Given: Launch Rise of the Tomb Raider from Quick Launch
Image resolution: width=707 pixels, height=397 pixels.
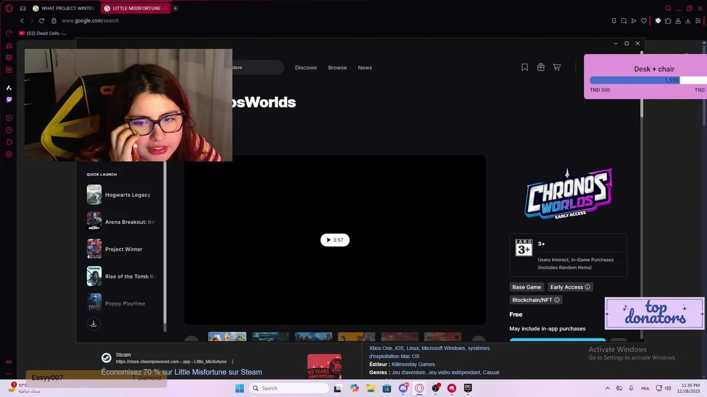Looking at the screenshot, I should (x=122, y=276).
